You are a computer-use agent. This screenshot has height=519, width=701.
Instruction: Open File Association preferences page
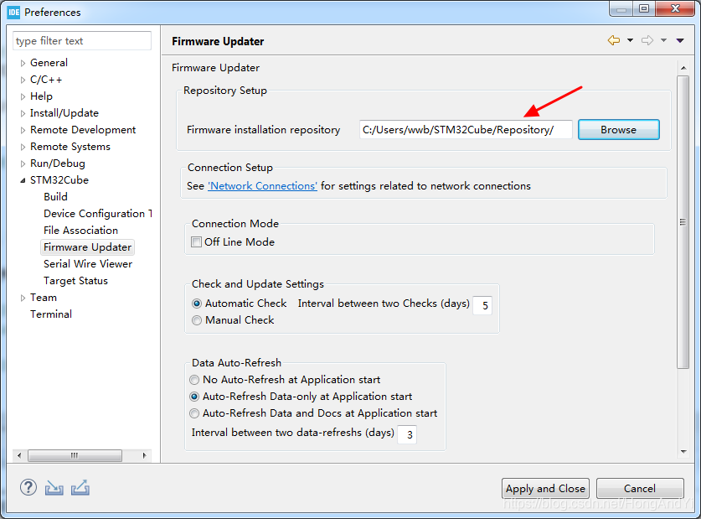pyautogui.click(x=81, y=231)
